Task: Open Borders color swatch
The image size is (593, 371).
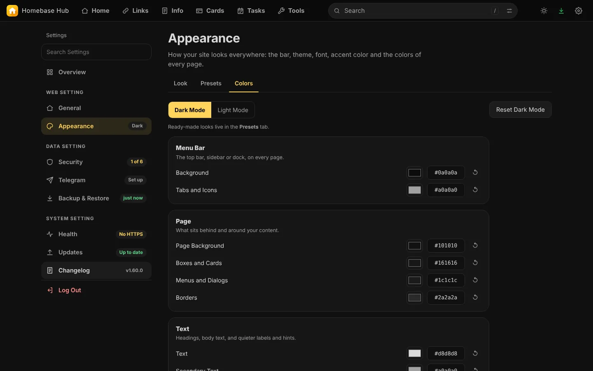Action: (x=415, y=298)
